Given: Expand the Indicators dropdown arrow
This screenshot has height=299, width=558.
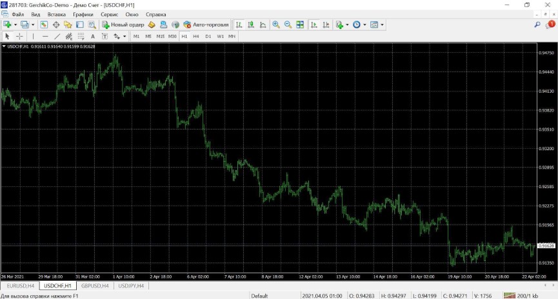Looking at the screenshot, I should click(x=347, y=25).
